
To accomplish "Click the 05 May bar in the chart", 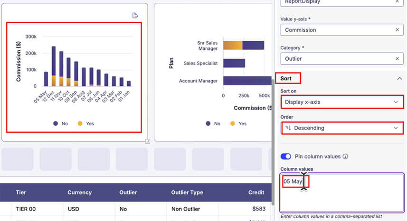I will coord(46,79).
